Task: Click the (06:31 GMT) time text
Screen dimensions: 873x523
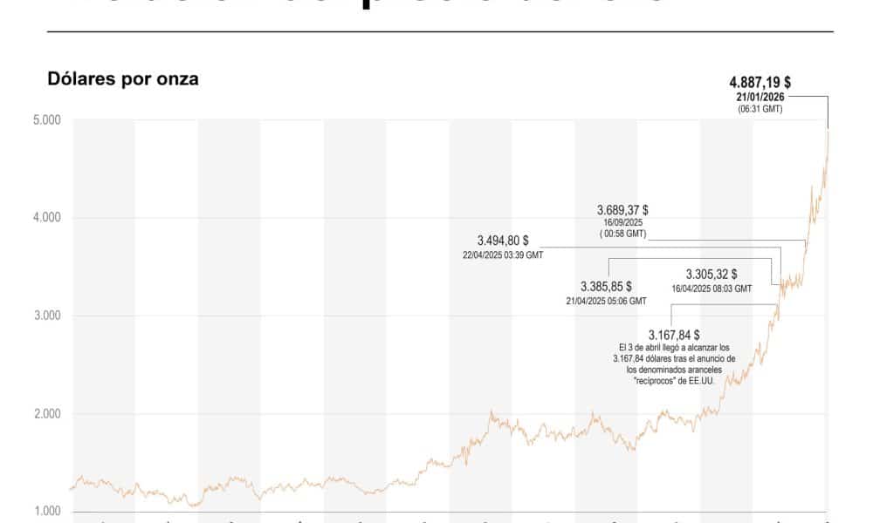Action: 760,109
